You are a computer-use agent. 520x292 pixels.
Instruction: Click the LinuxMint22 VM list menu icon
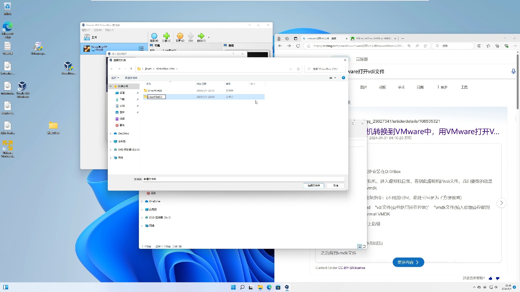(141, 49)
